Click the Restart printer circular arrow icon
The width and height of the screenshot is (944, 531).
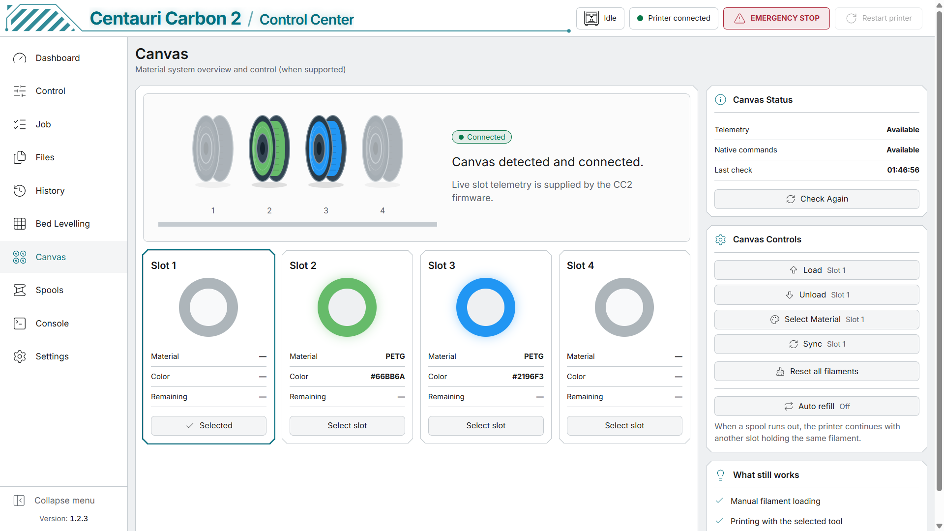tap(851, 18)
